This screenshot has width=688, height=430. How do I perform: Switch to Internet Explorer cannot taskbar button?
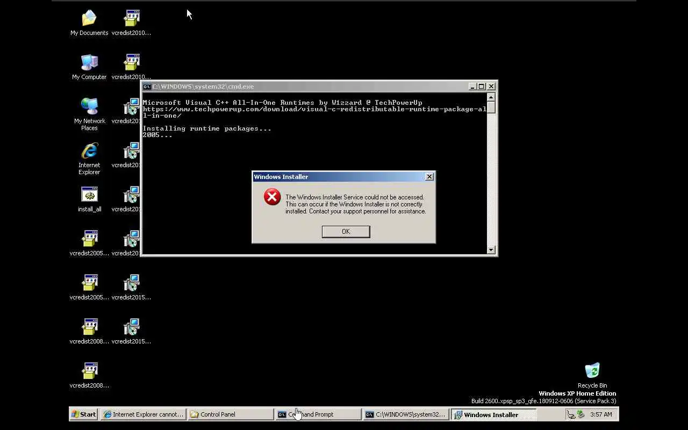144,414
